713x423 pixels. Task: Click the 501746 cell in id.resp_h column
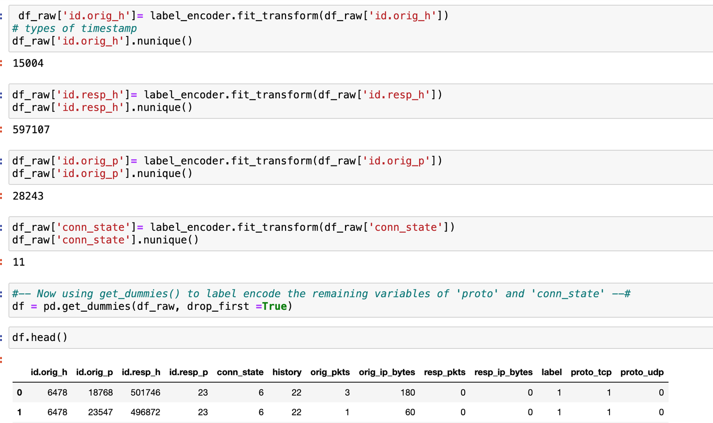click(146, 392)
